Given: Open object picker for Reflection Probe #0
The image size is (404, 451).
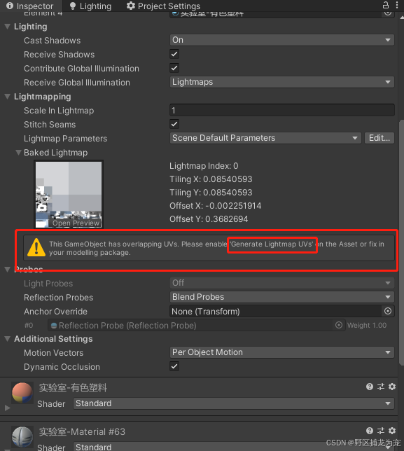Looking at the screenshot, I should 339,325.
